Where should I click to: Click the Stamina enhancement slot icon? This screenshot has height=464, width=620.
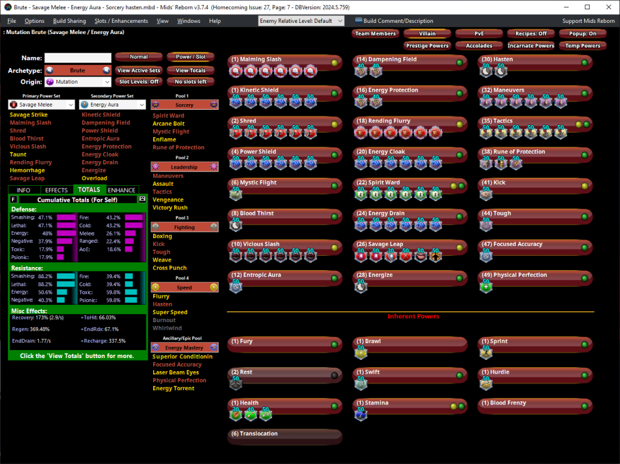(x=361, y=414)
